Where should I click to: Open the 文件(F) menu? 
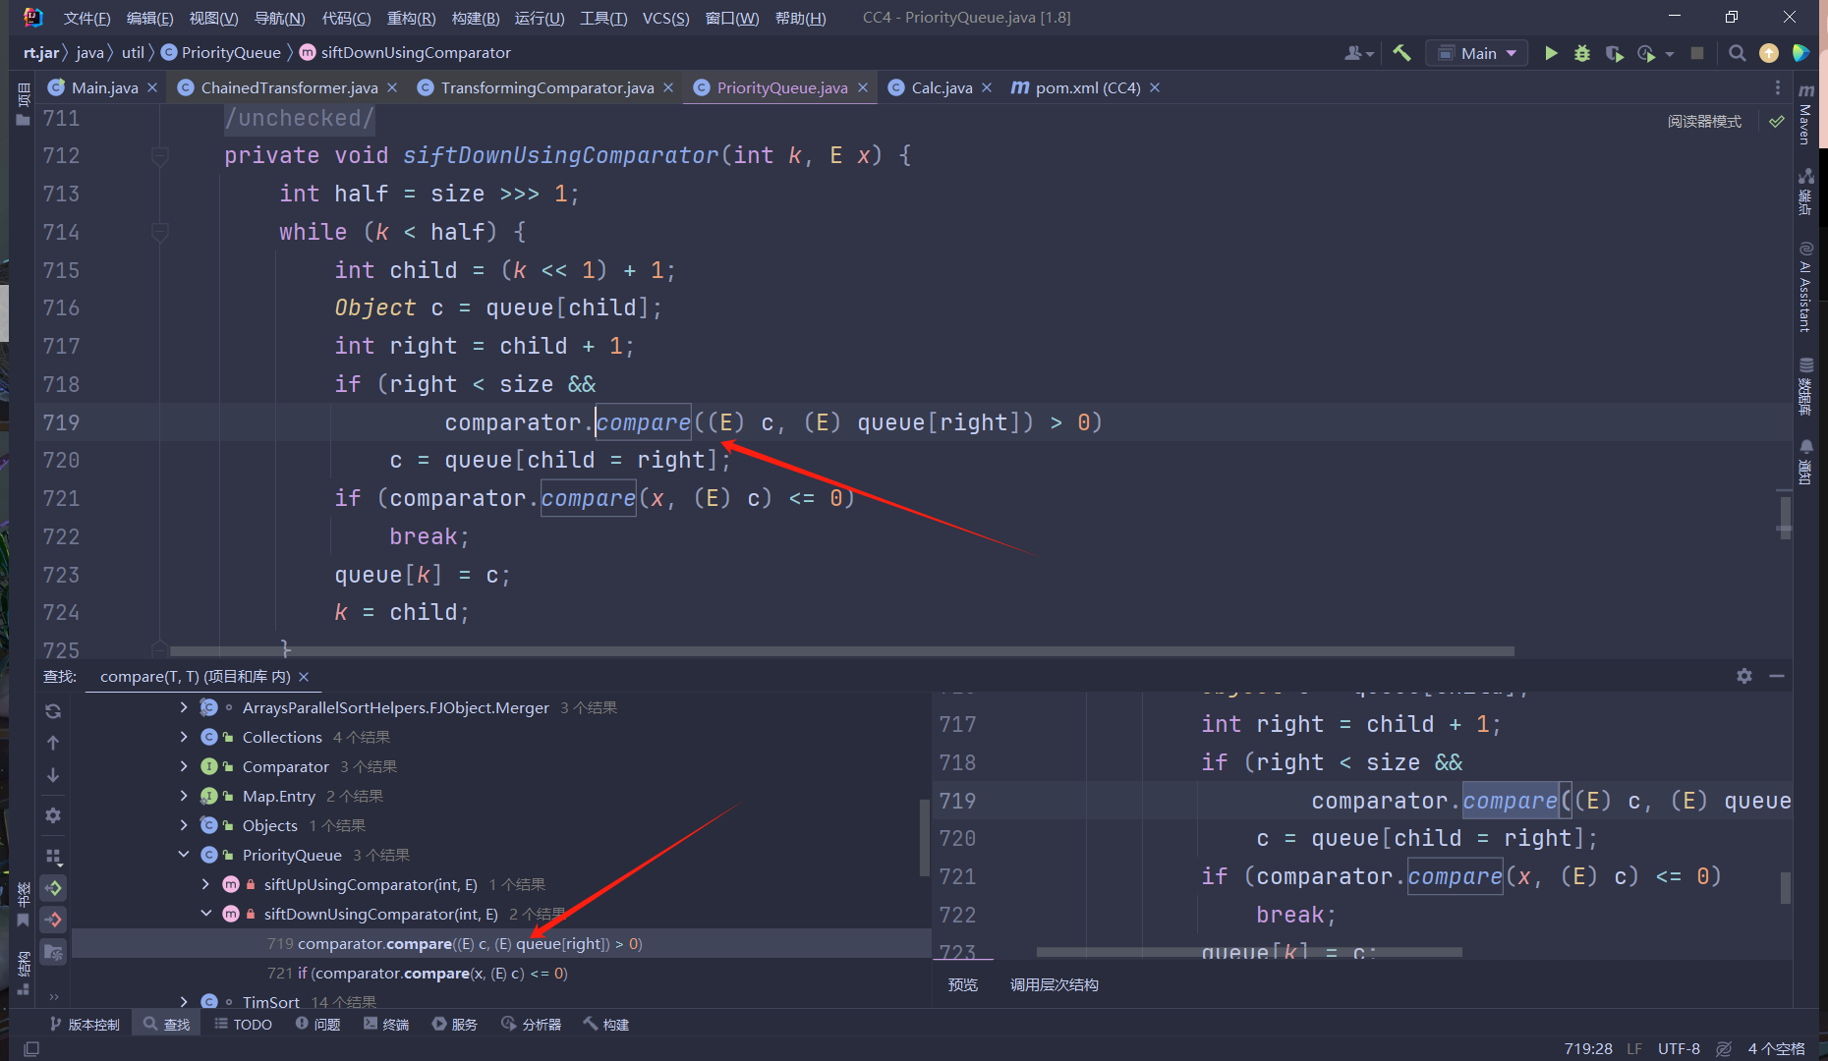point(86,17)
